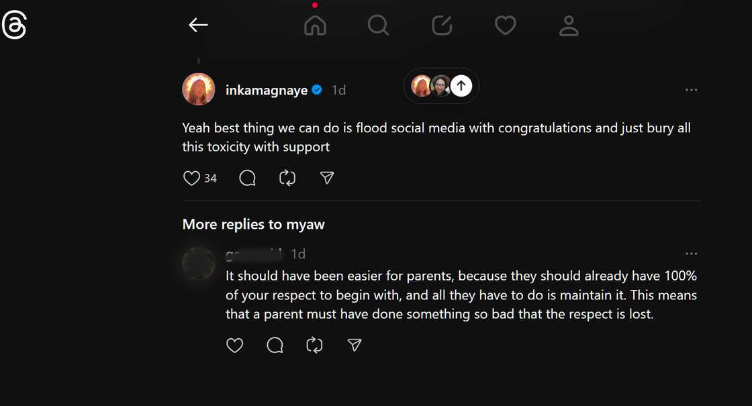The width and height of the screenshot is (752, 406).
Task: Open the Profile tab
Action: coord(569,26)
